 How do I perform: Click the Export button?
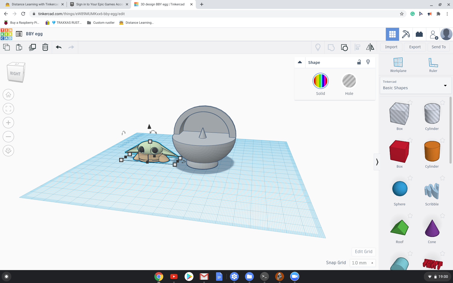click(415, 47)
